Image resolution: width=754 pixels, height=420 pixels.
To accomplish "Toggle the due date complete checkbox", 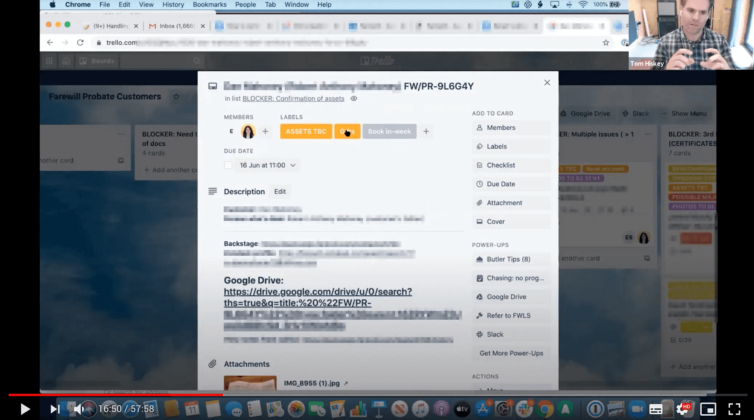I will (x=228, y=165).
